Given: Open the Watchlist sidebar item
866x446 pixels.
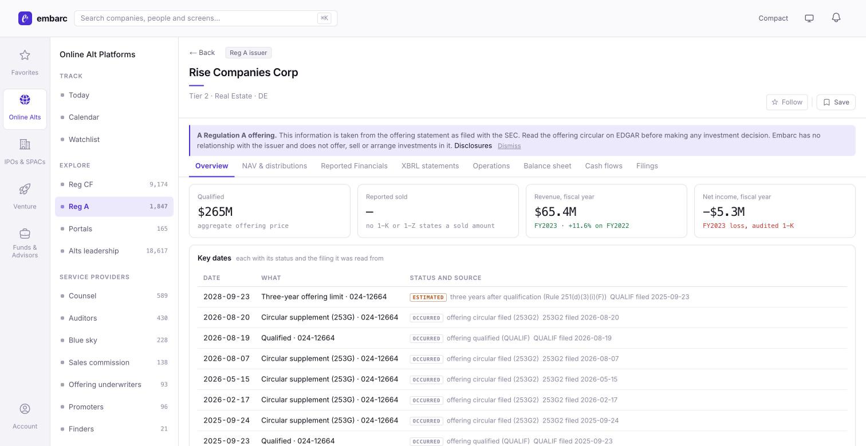Looking at the screenshot, I should tap(114, 140).
